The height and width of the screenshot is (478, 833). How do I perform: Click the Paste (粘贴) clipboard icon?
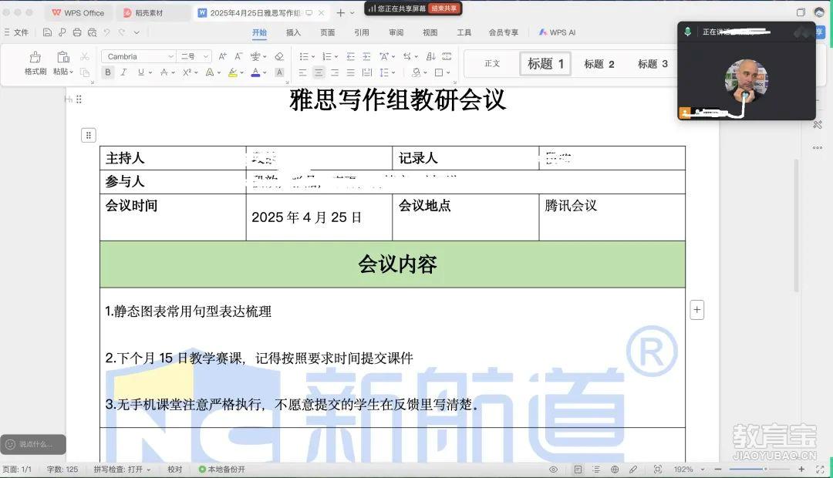click(63, 57)
